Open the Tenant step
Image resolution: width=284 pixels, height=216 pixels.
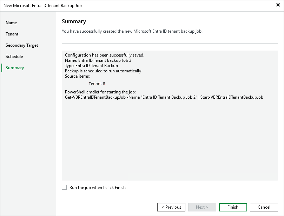click(12, 34)
